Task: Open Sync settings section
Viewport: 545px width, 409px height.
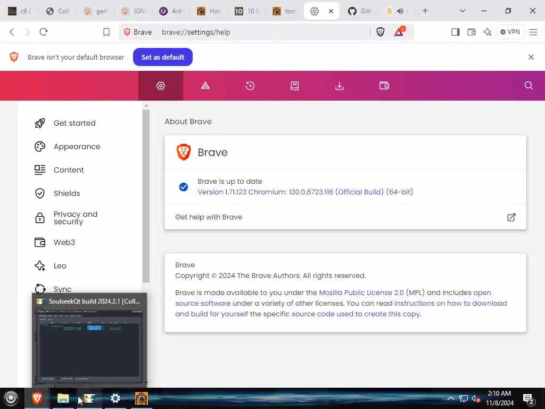Action: (x=63, y=289)
